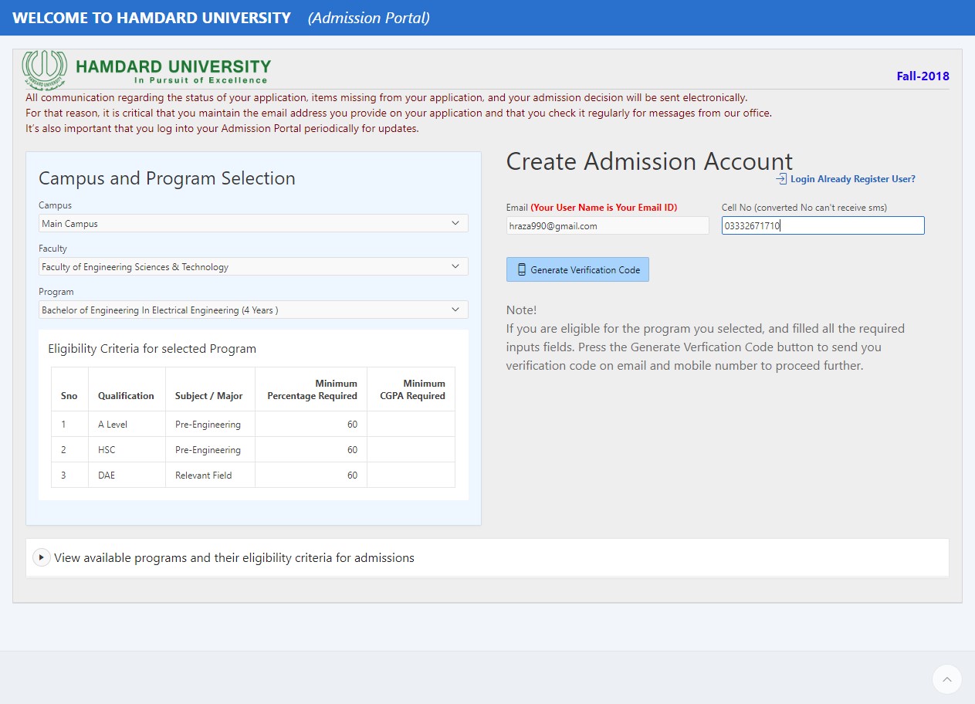
Task: Click the Email input field
Action: point(608,225)
